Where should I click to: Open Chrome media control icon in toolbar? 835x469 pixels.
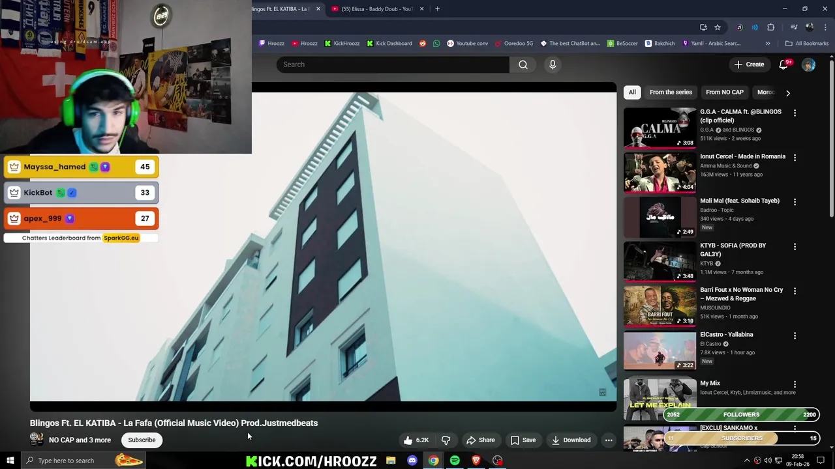point(794,27)
